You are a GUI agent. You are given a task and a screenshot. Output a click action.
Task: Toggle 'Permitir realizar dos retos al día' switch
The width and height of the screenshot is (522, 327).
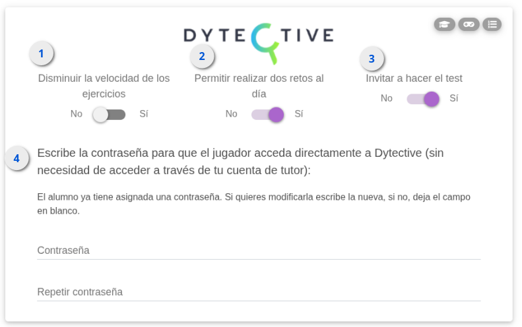pyautogui.click(x=268, y=115)
